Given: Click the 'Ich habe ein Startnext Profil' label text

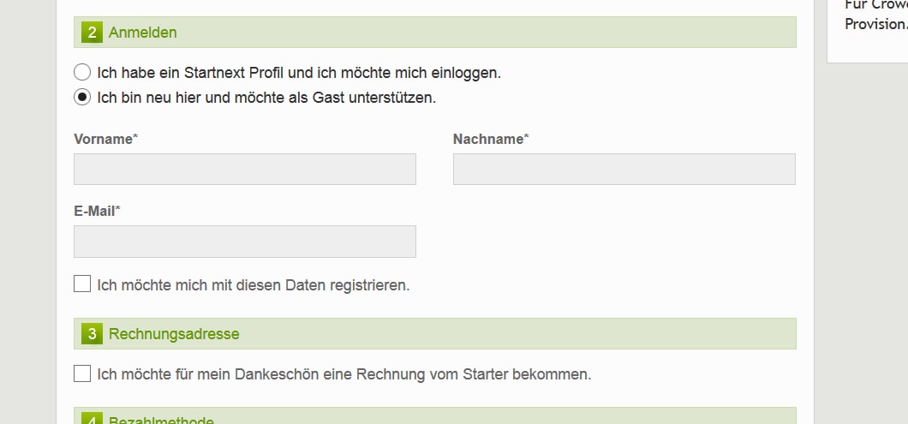Looking at the screenshot, I should pos(299,73).
